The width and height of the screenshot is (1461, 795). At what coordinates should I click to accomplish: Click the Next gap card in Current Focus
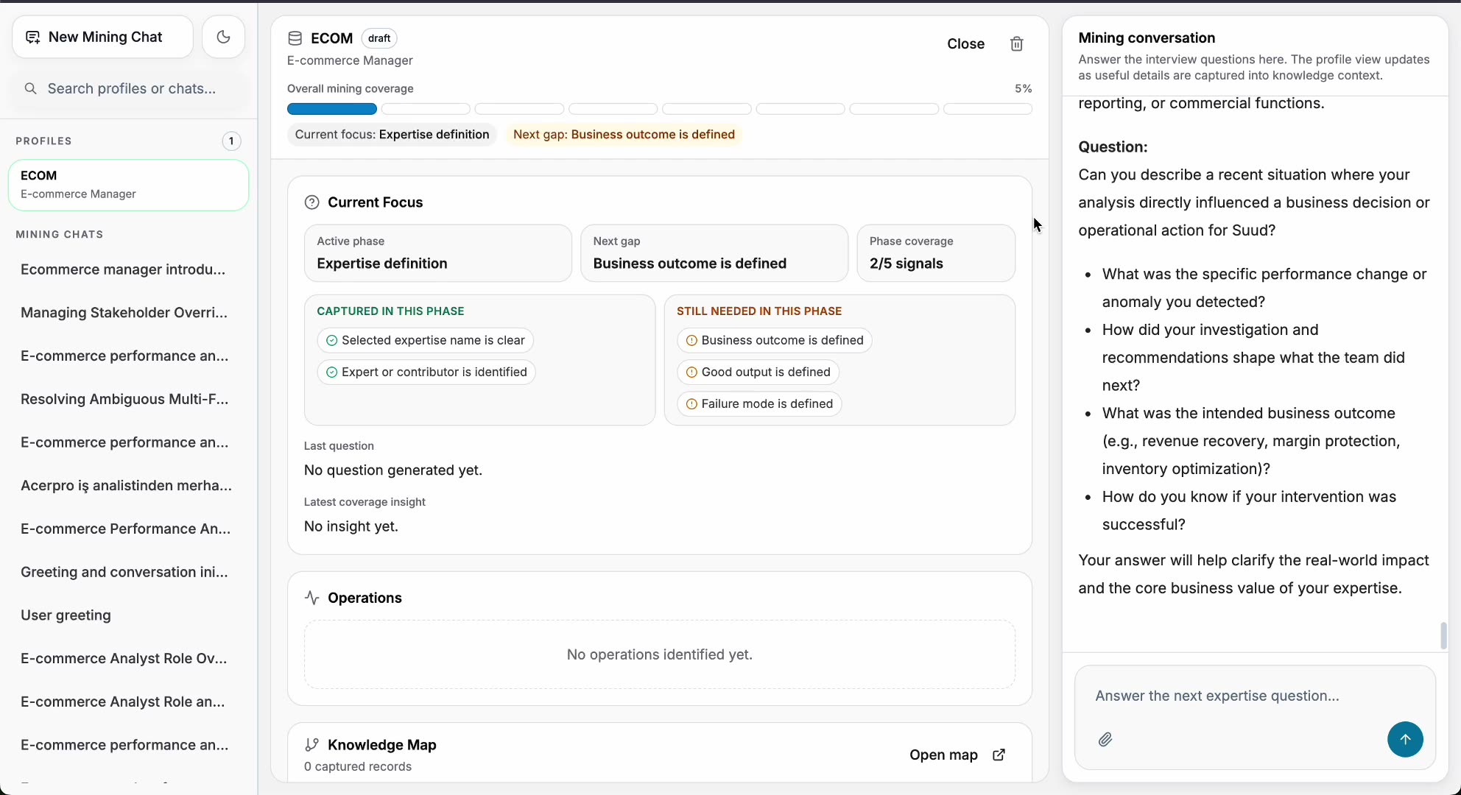(x=714, y=253)
